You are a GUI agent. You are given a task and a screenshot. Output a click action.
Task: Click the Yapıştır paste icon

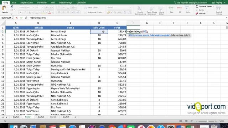point(4,8)
